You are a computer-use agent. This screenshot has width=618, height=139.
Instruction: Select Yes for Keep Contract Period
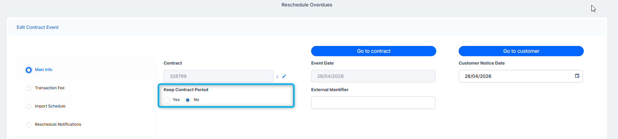click(x=167, y=100)
